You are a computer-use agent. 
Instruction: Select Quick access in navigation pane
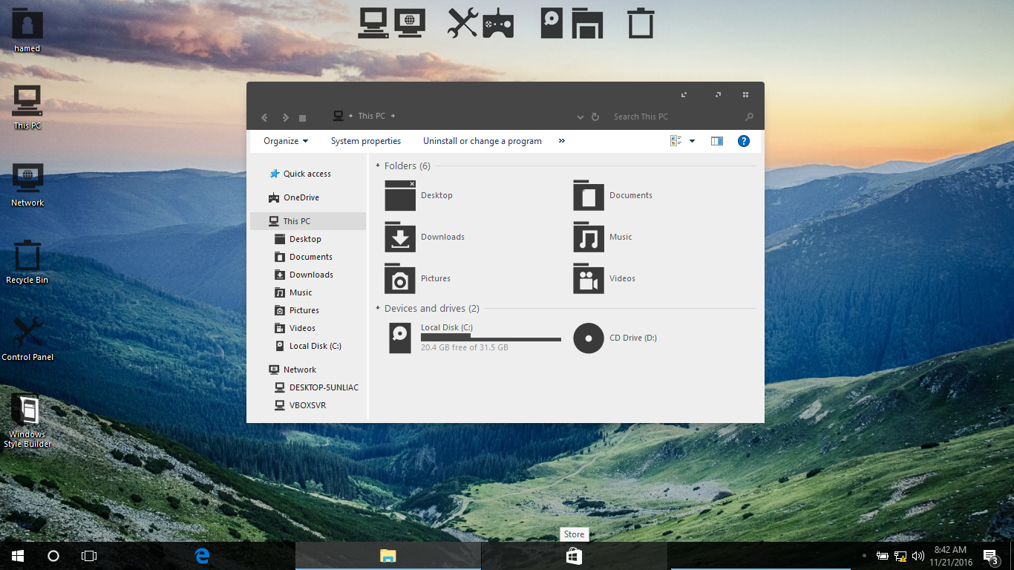pyautogui.click(x=307, y=174)
